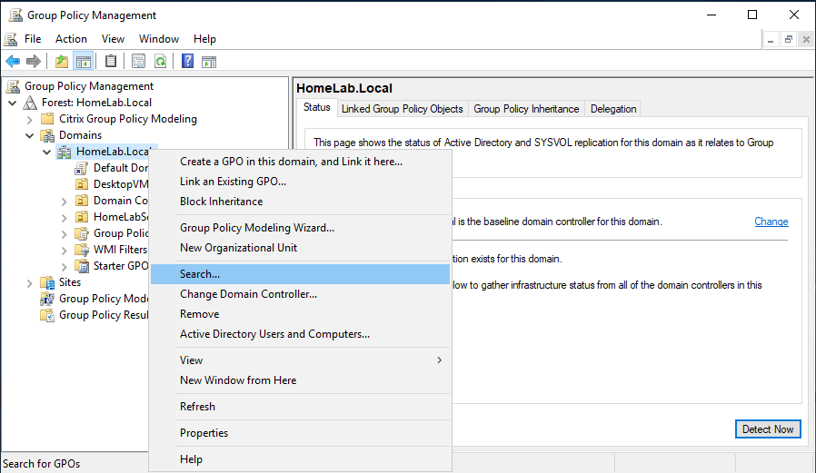The image size is (816, 473).
Task: Select Block Inheritance in context menu
Action: pyautogui.click(x=300, y=202)
